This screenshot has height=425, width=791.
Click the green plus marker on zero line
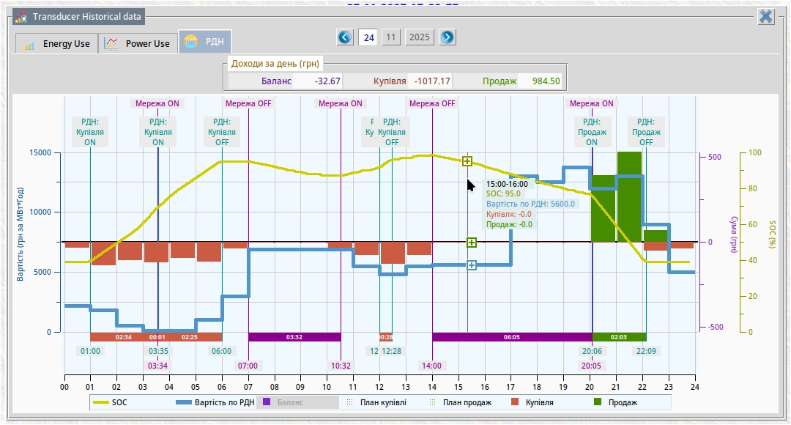(472, 243)
